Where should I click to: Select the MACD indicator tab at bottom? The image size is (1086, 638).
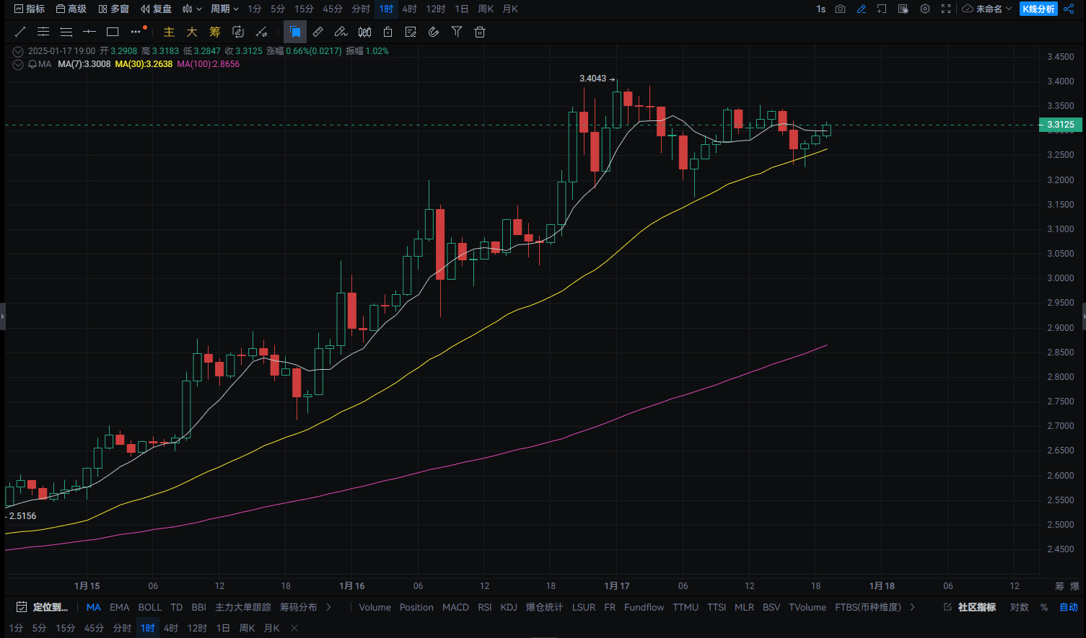click(455, 607)
